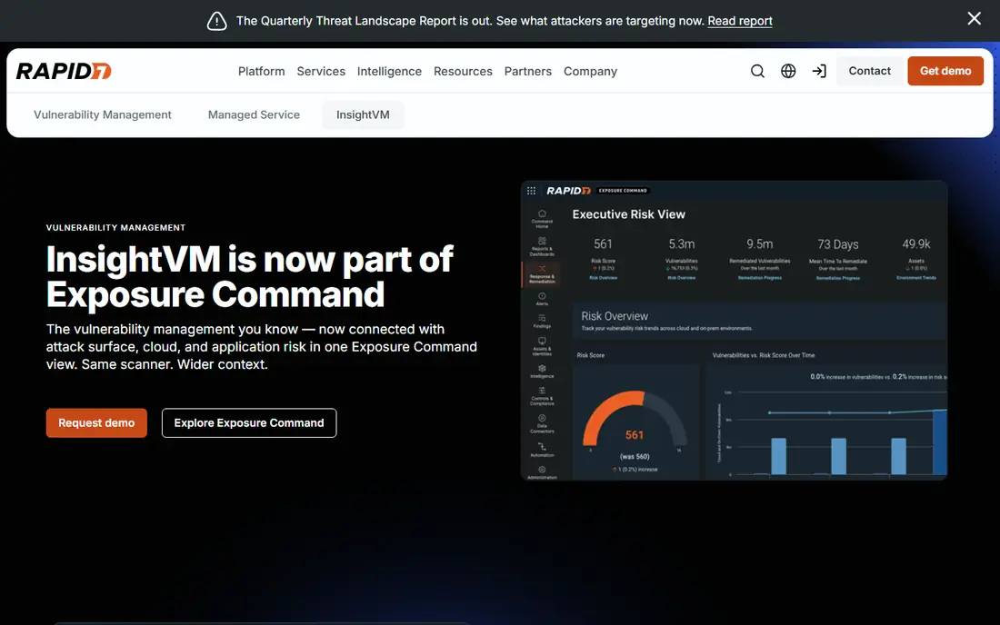Viewport: 1000px width, 625px height.
Task: Click the Exposure Command badge in the dashboard
Action: coord(623,191)
